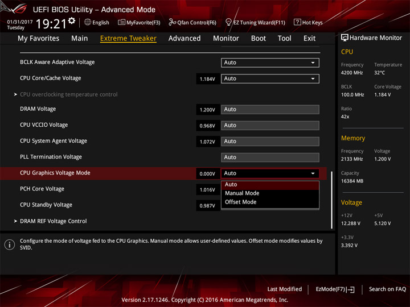
Task: Click the Last Modified button
Action: [285, 289]
